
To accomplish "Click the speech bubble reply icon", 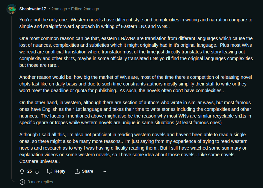I will pyautogui.click(x=50, y=171).
